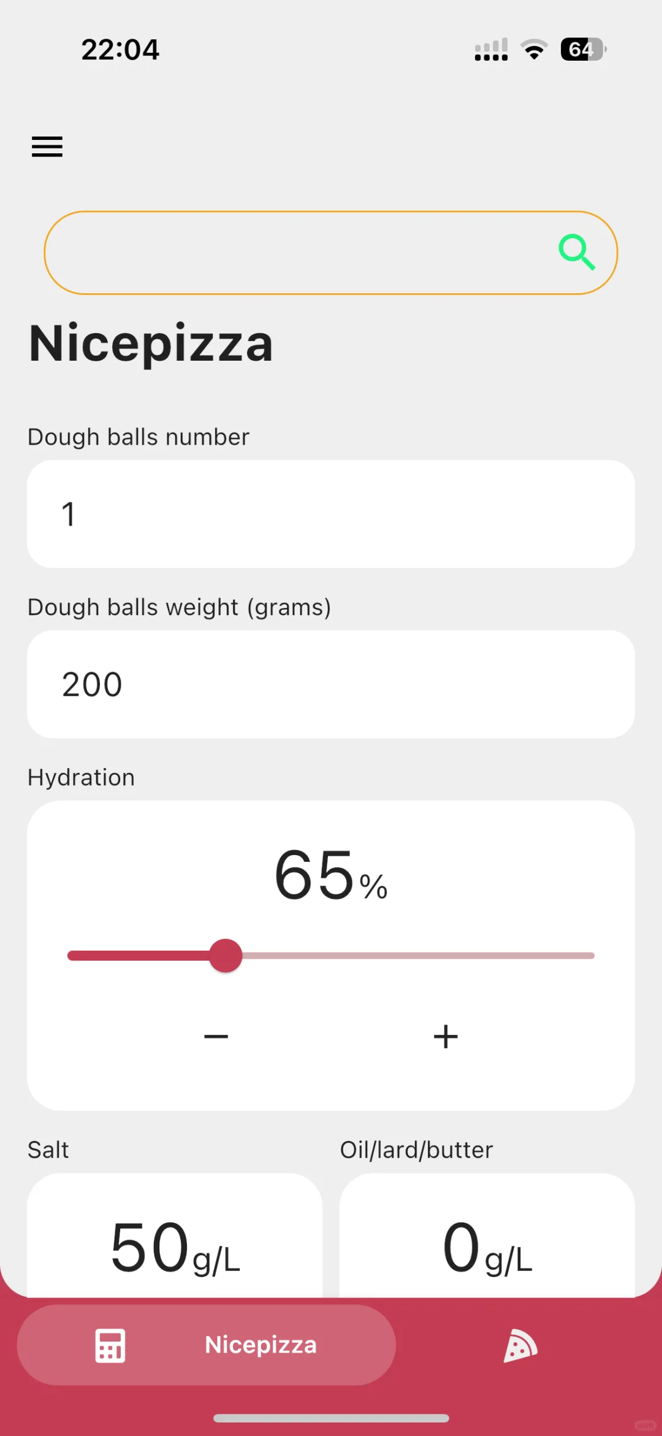Click the unfilled hydration slider track
662x1436 pixels.
point(417,956)
